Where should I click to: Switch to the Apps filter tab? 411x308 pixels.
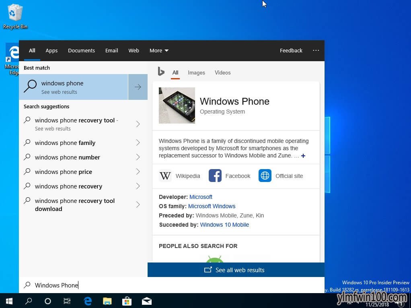tap(51, 50)
